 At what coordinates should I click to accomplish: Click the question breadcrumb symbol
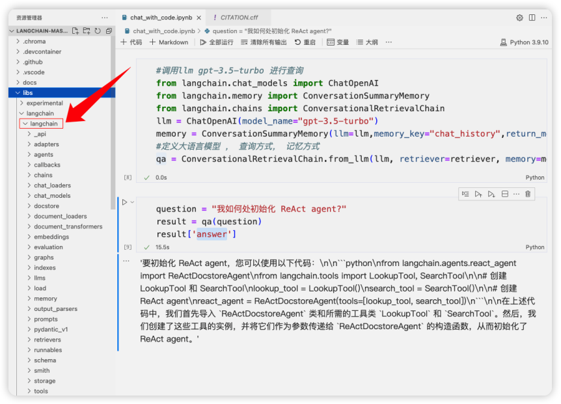click(268, 31)
